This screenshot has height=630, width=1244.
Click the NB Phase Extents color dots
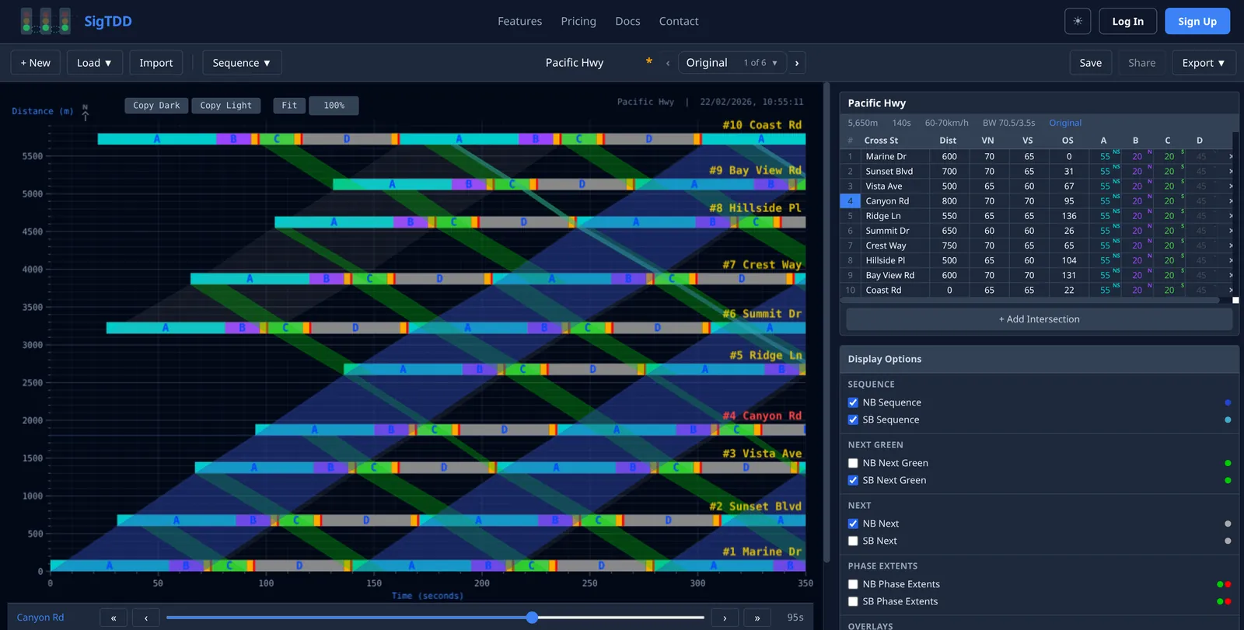click(x=1224, y=584)
